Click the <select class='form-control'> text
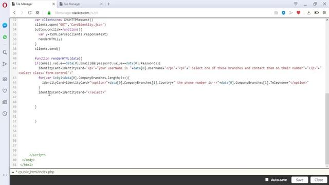The height and width of the screenshot is (185, 329). [46, 73]
